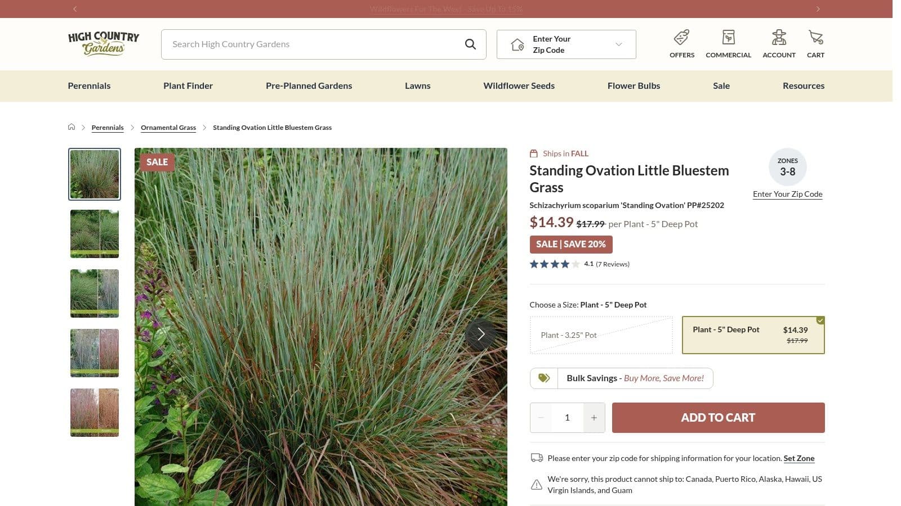Select the third product thumbnail
901x506 pixels.
[94, 293]
